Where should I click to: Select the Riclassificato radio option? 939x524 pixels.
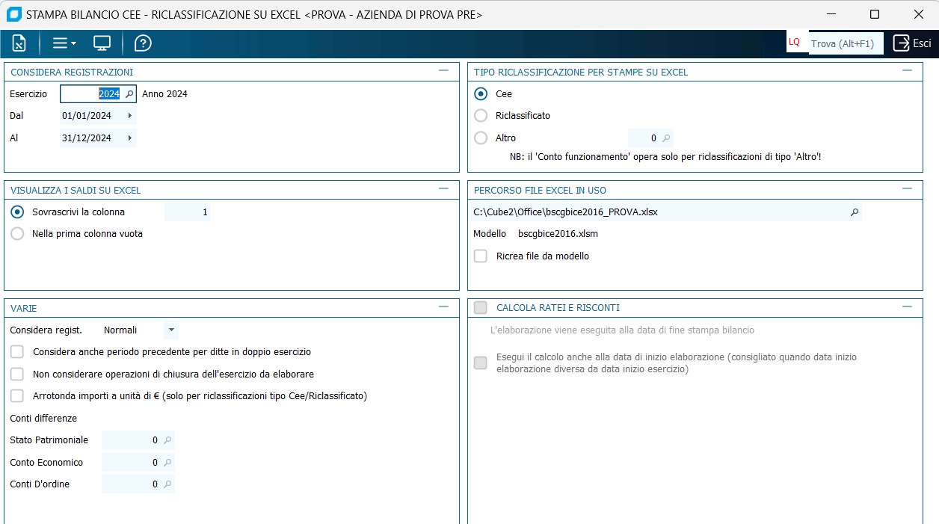(481, 116)
